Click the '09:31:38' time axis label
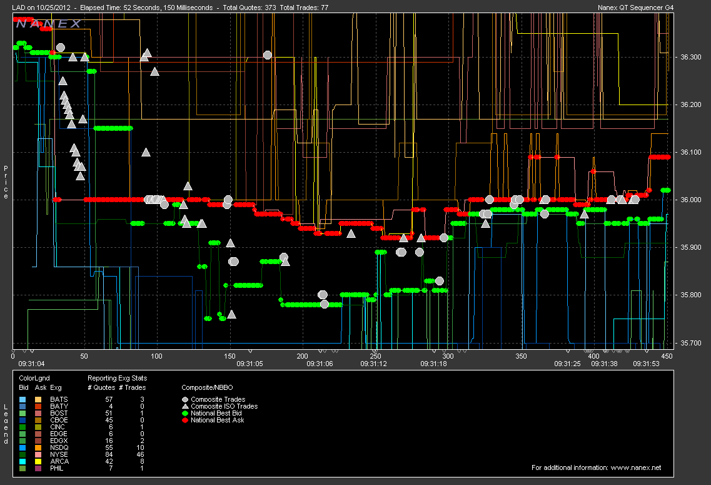The image size is (711, 485). (x=605, y=364)
